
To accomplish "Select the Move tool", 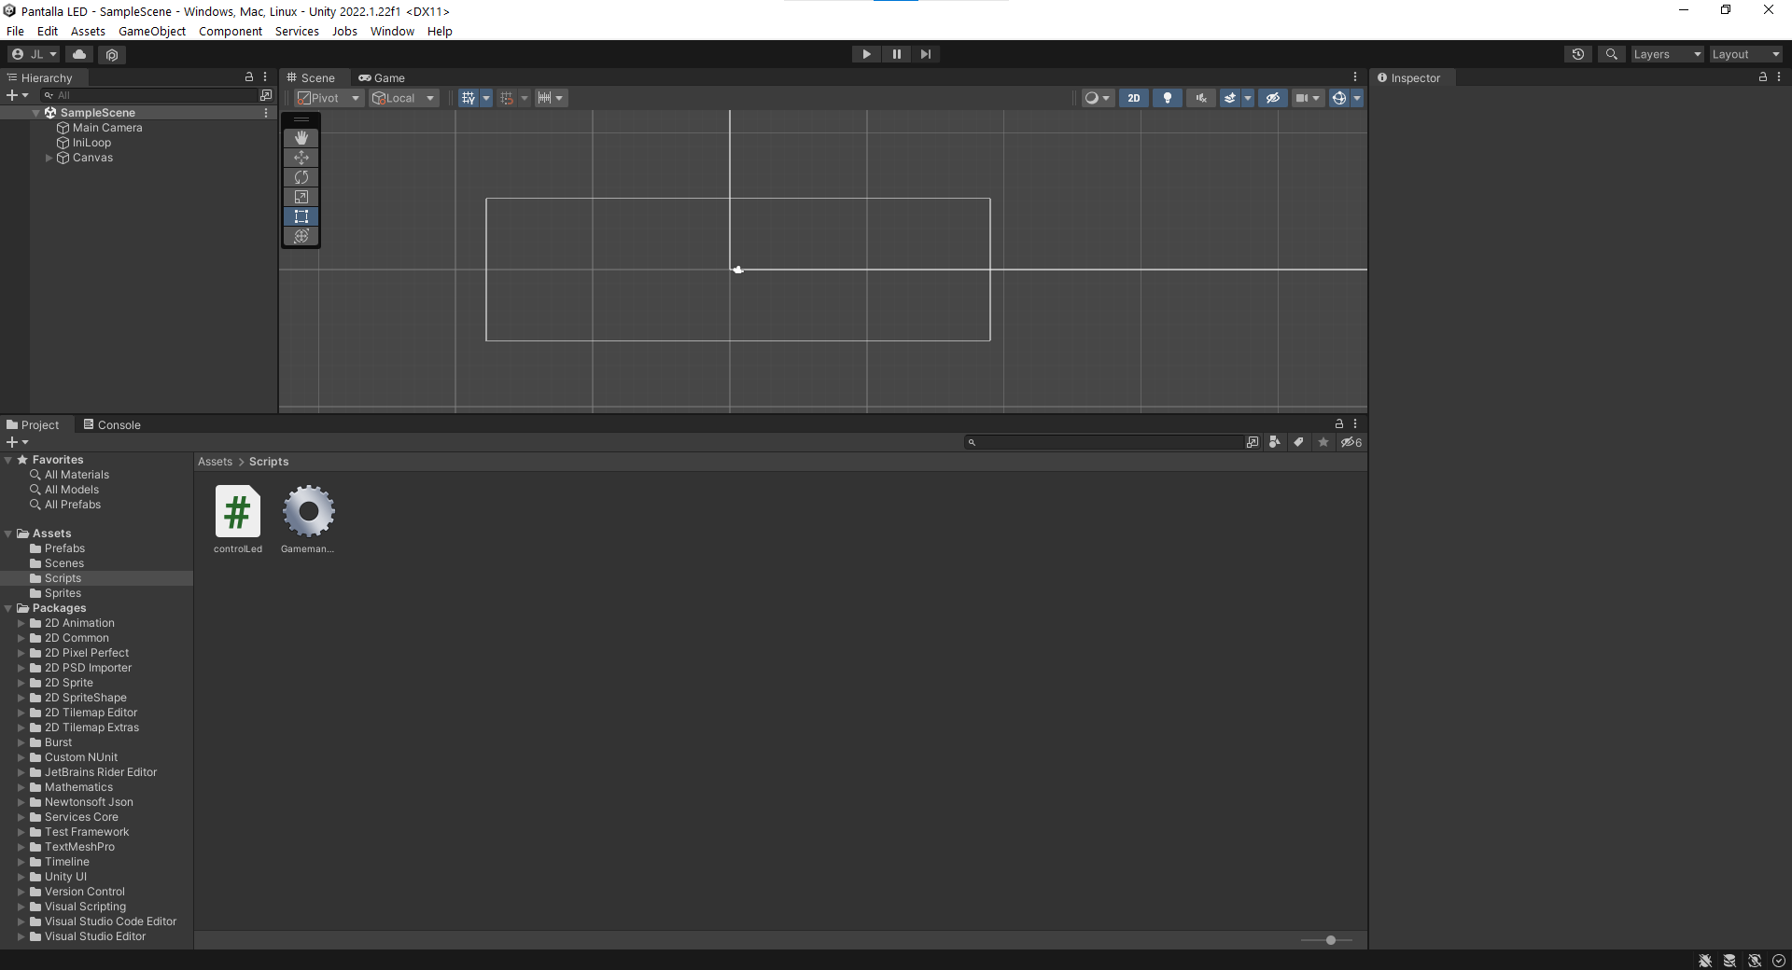I will coord(301,158).
